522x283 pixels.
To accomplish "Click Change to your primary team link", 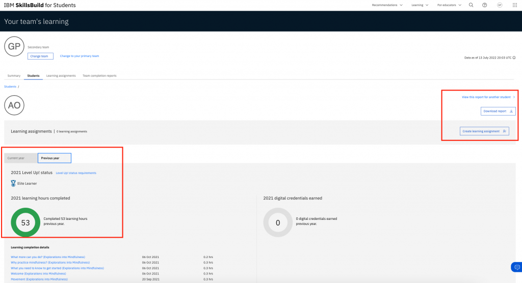I will click(79, 56).
